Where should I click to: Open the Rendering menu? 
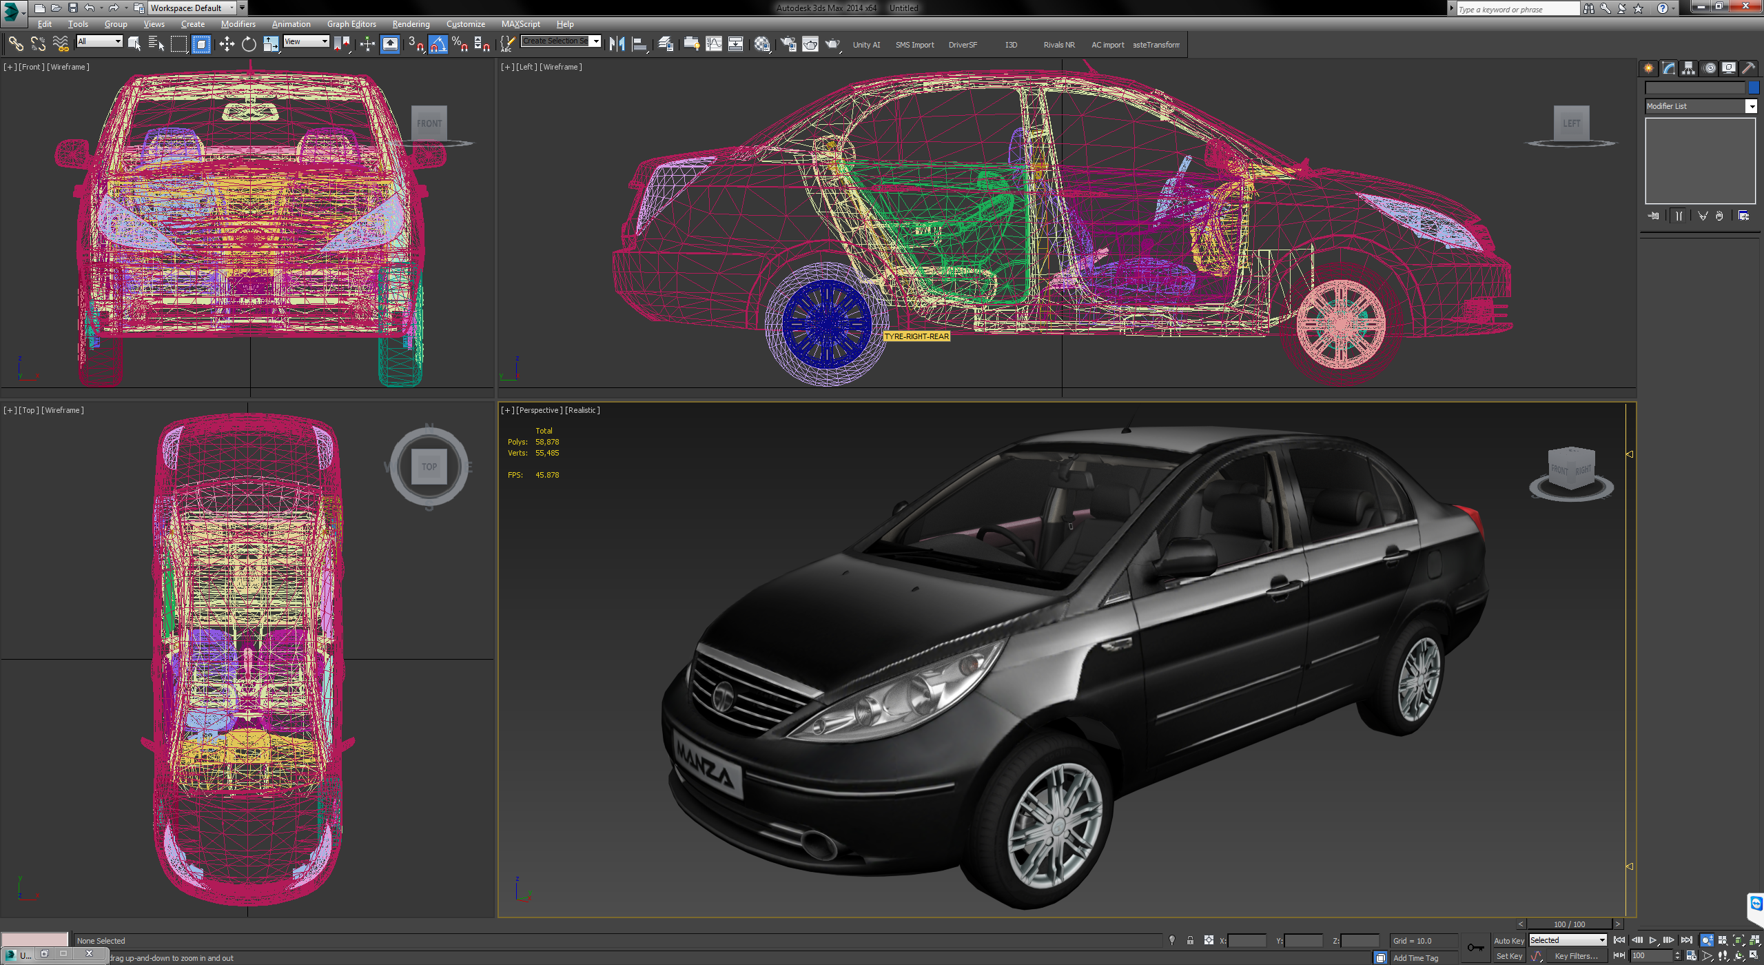pos(411,24)
